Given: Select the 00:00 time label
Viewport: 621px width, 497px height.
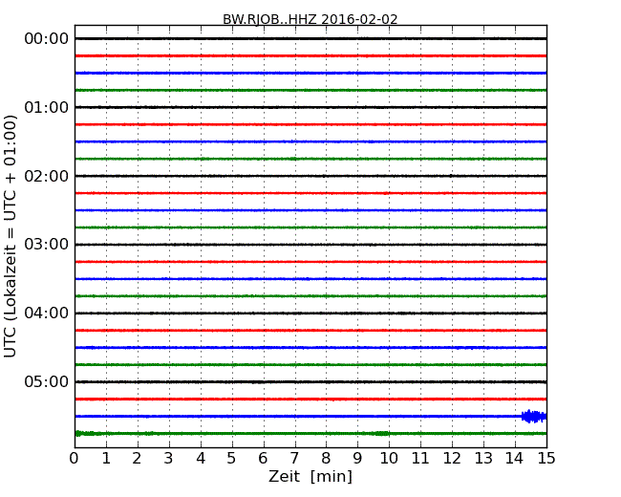Looking at the screenshot, I should tap(47, 39).
